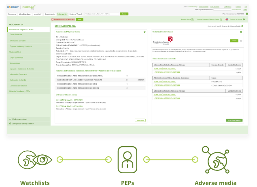Open Información Financiera in sidebar
This screenshot has width=257, height=187.
28,74
